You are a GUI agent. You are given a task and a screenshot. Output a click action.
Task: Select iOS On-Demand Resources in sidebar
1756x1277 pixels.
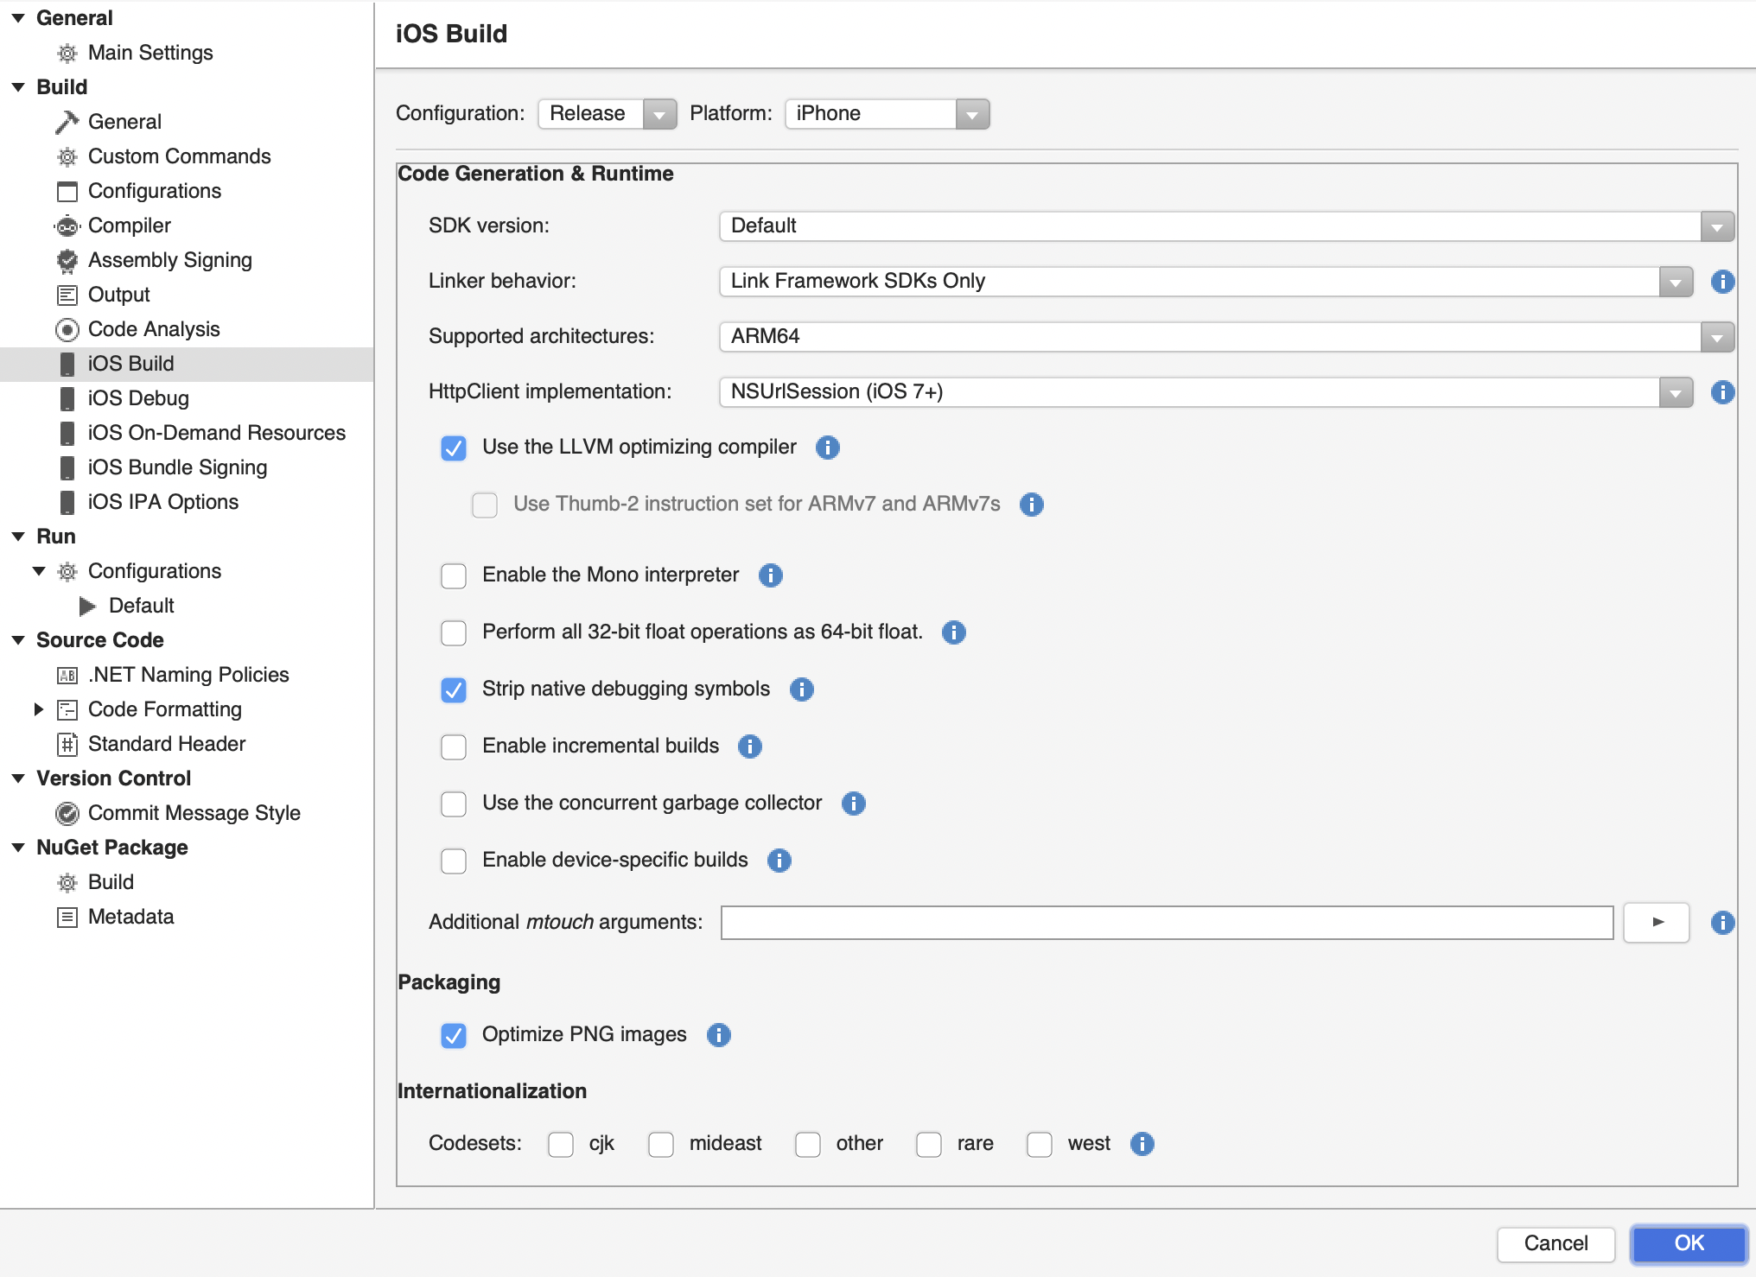tap(187, 433)
